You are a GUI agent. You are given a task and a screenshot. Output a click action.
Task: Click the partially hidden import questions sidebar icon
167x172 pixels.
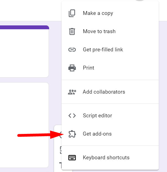pos(60,150)
